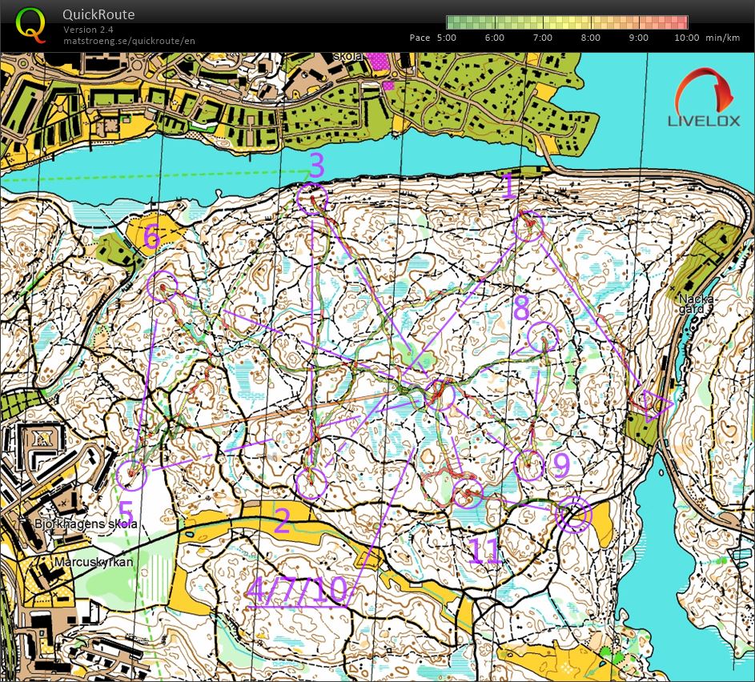Select the control 11 circle on map
This screenshot has width=755, height=682.
[x=467, y=493]
